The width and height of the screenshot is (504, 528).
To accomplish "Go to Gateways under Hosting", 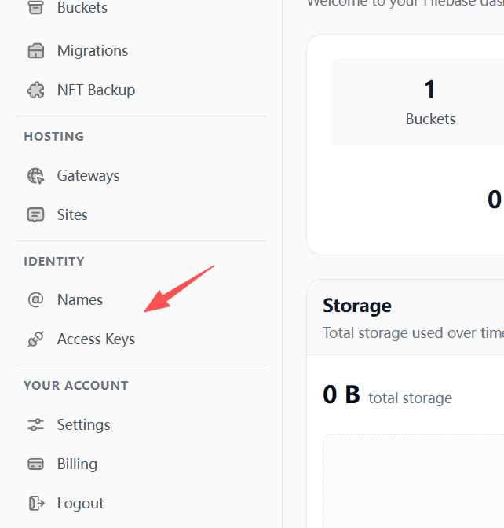I will pos(89,176).
